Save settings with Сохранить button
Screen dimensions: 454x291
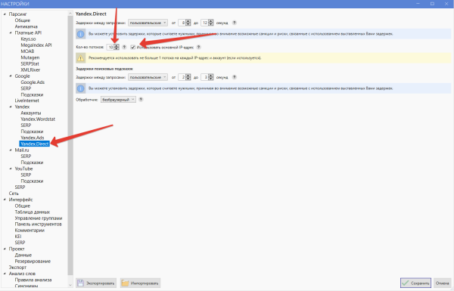click(x=415, y=283)
